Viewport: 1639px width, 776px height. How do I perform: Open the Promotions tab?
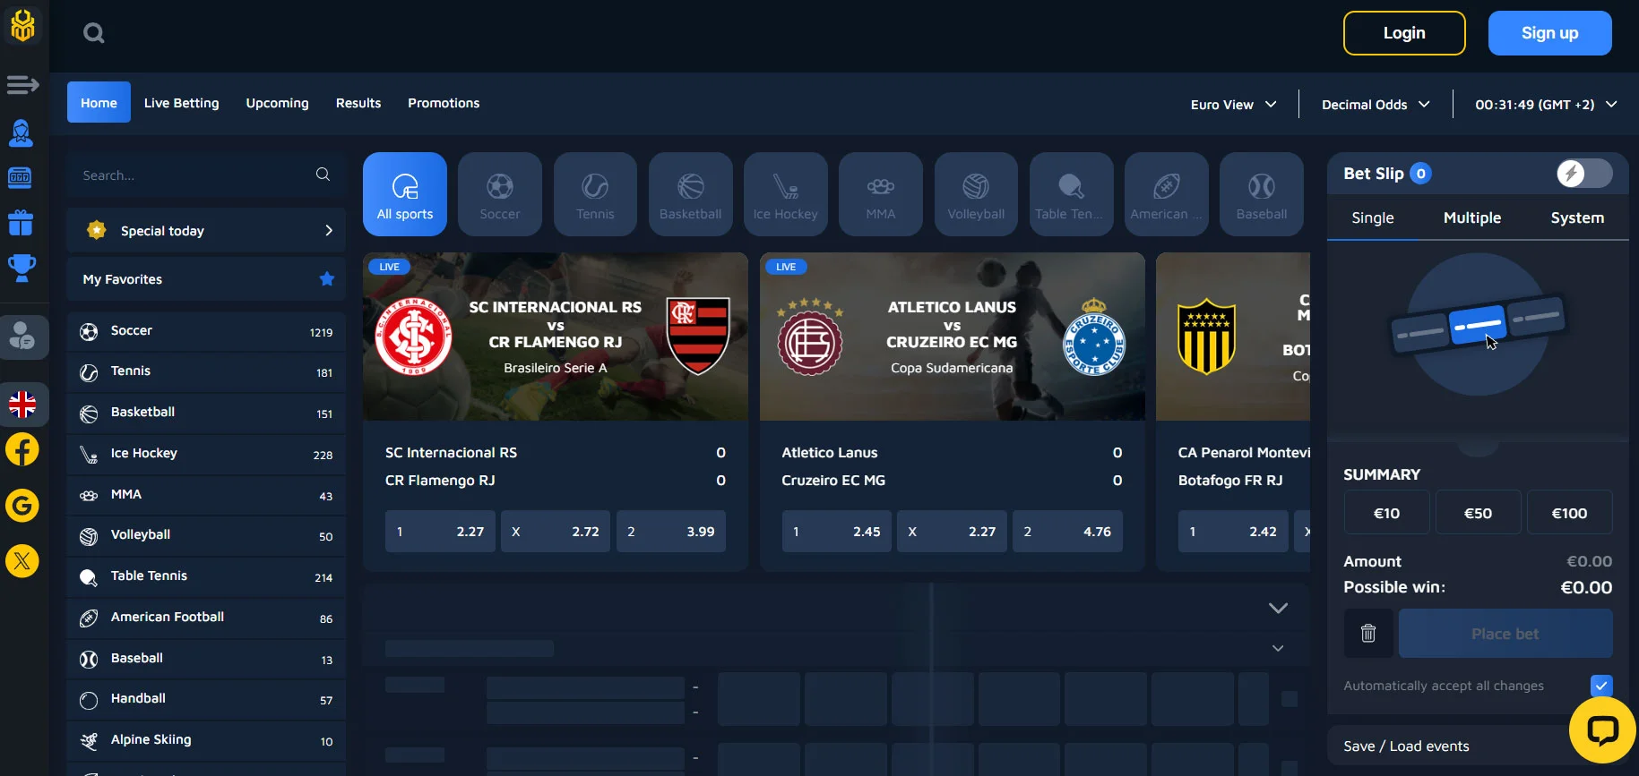coord(444,103)
